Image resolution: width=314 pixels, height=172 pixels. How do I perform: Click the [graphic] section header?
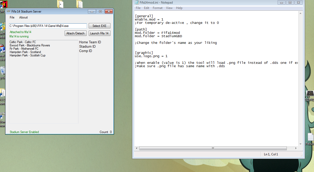click(144, 53)
